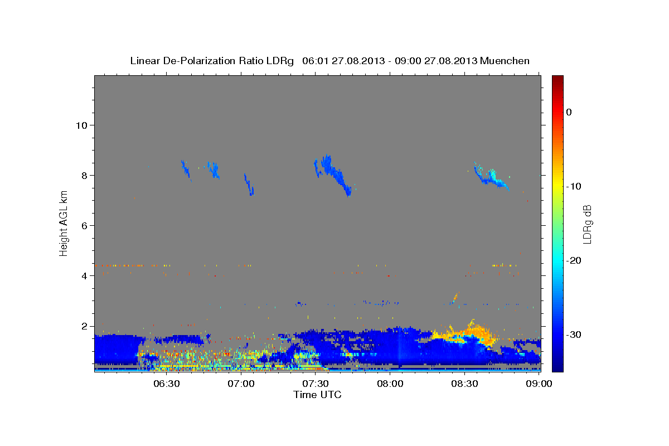Click the colorbar value label '-10'
Screen dimensions: 669x446
coord(574,186)
